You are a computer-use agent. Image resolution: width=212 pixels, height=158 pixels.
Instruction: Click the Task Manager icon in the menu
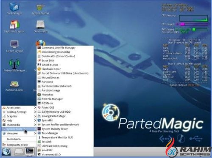39,133
